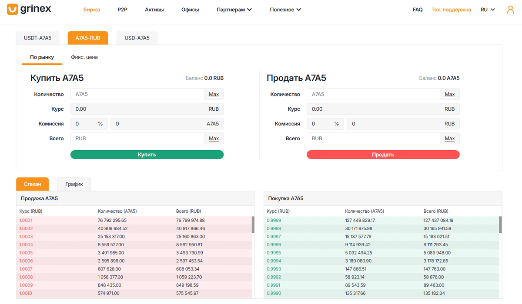Click sell Комиссия RUB amount field
This screenshot has height=304, width=522.
403,124
